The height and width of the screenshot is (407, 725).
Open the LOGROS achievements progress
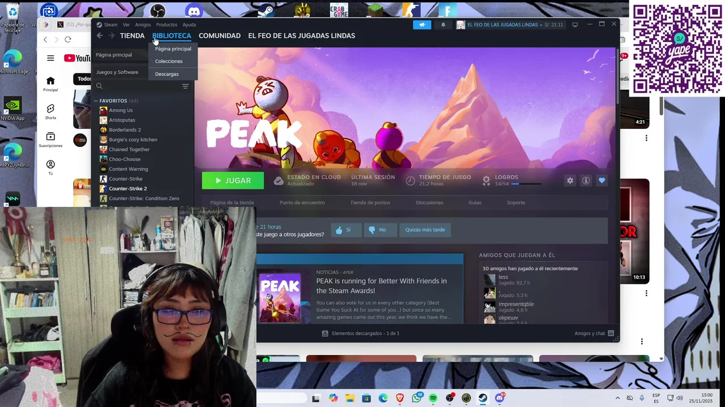[x=513, y=180]
